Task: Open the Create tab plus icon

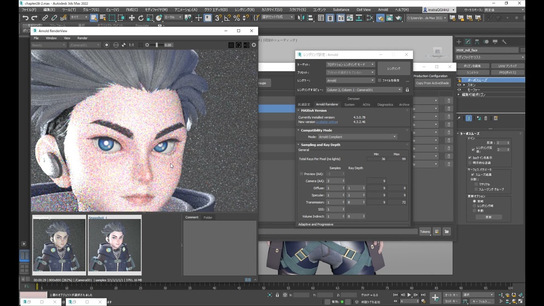Action: [x=459, y=42]
